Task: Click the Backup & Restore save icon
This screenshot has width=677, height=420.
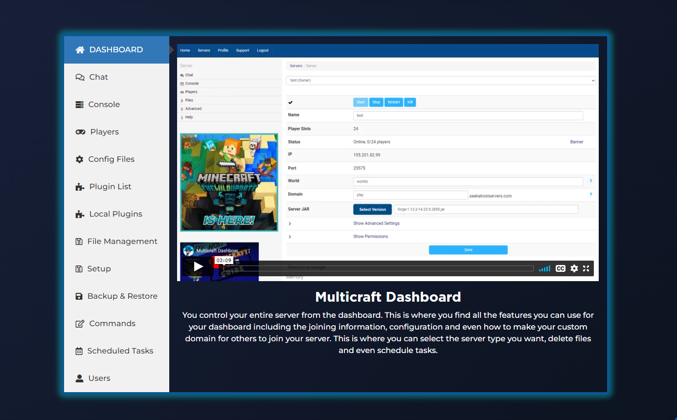Action: [79, 296]
